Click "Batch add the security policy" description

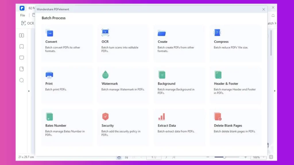click(121, 133)
